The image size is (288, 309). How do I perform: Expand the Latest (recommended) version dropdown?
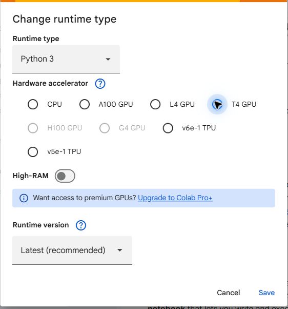click(x=72, y=250)
